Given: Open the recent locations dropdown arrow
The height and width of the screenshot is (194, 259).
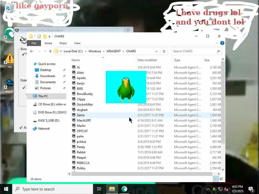Looking at the screenshot, I should (45, 51).
